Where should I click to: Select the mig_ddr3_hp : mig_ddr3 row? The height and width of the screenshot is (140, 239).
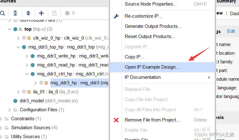80,83
